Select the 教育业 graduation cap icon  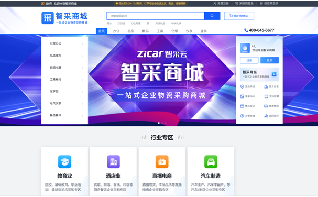coord(64,162)
